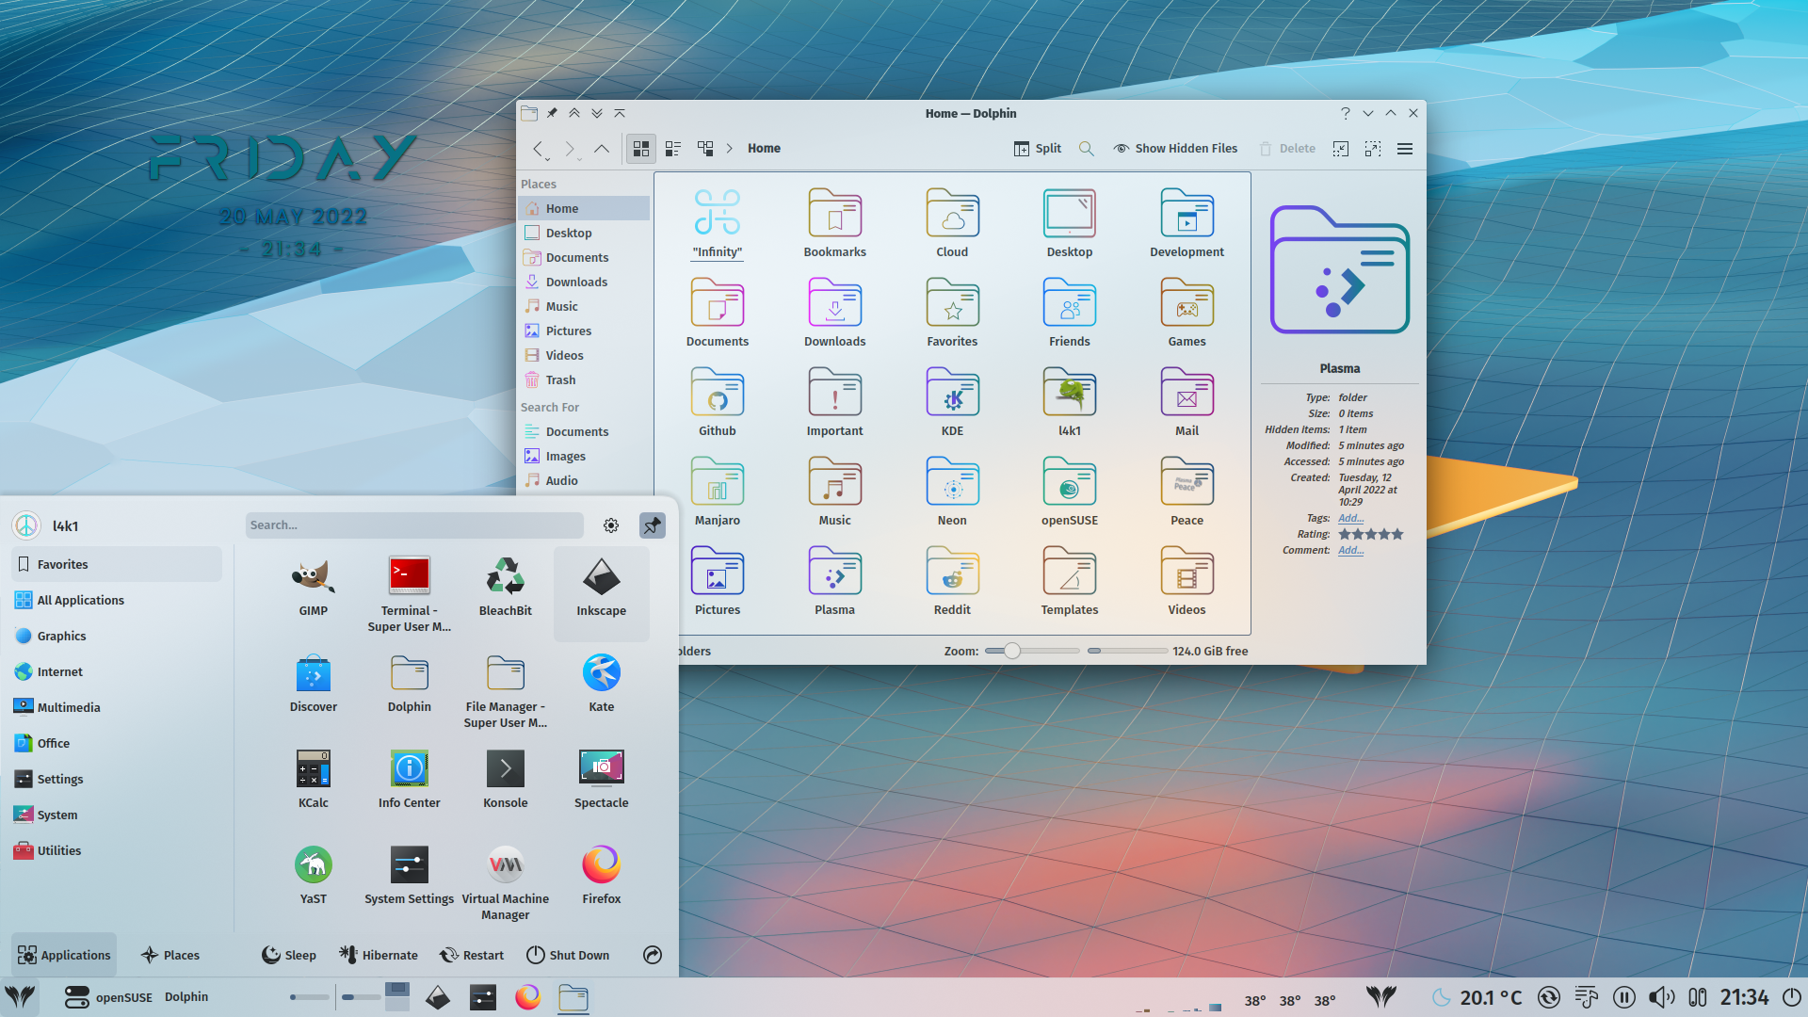The image size is (1808, 1017).
Task: Open Dolphin's hamburger menu
Action: pos(1404,148)
